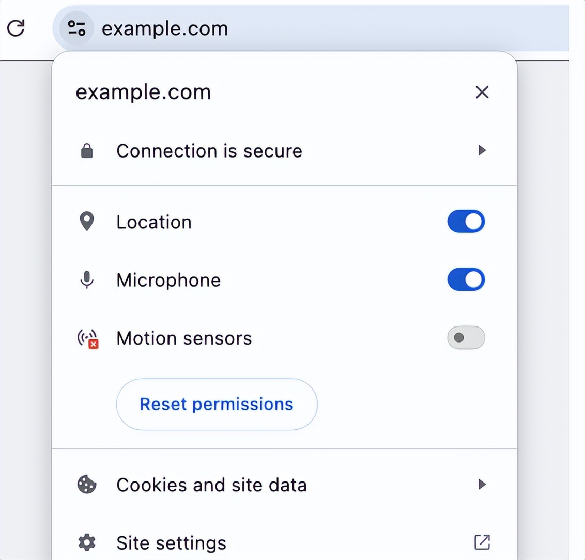This screenshot has height=560, width=585.
Task: Click the padlock icon next to Connection is secure
Action: 86,150
